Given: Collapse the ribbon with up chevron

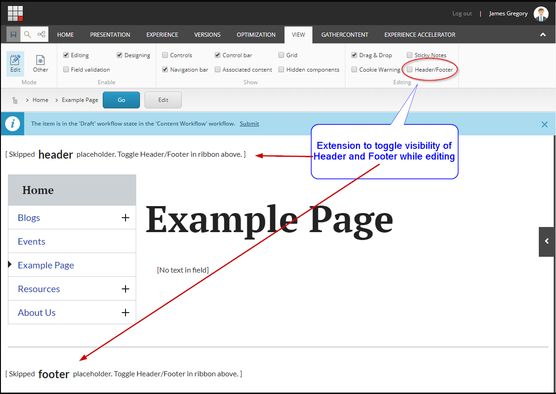Looking at the screenshot, I should (x=543, y=35).
